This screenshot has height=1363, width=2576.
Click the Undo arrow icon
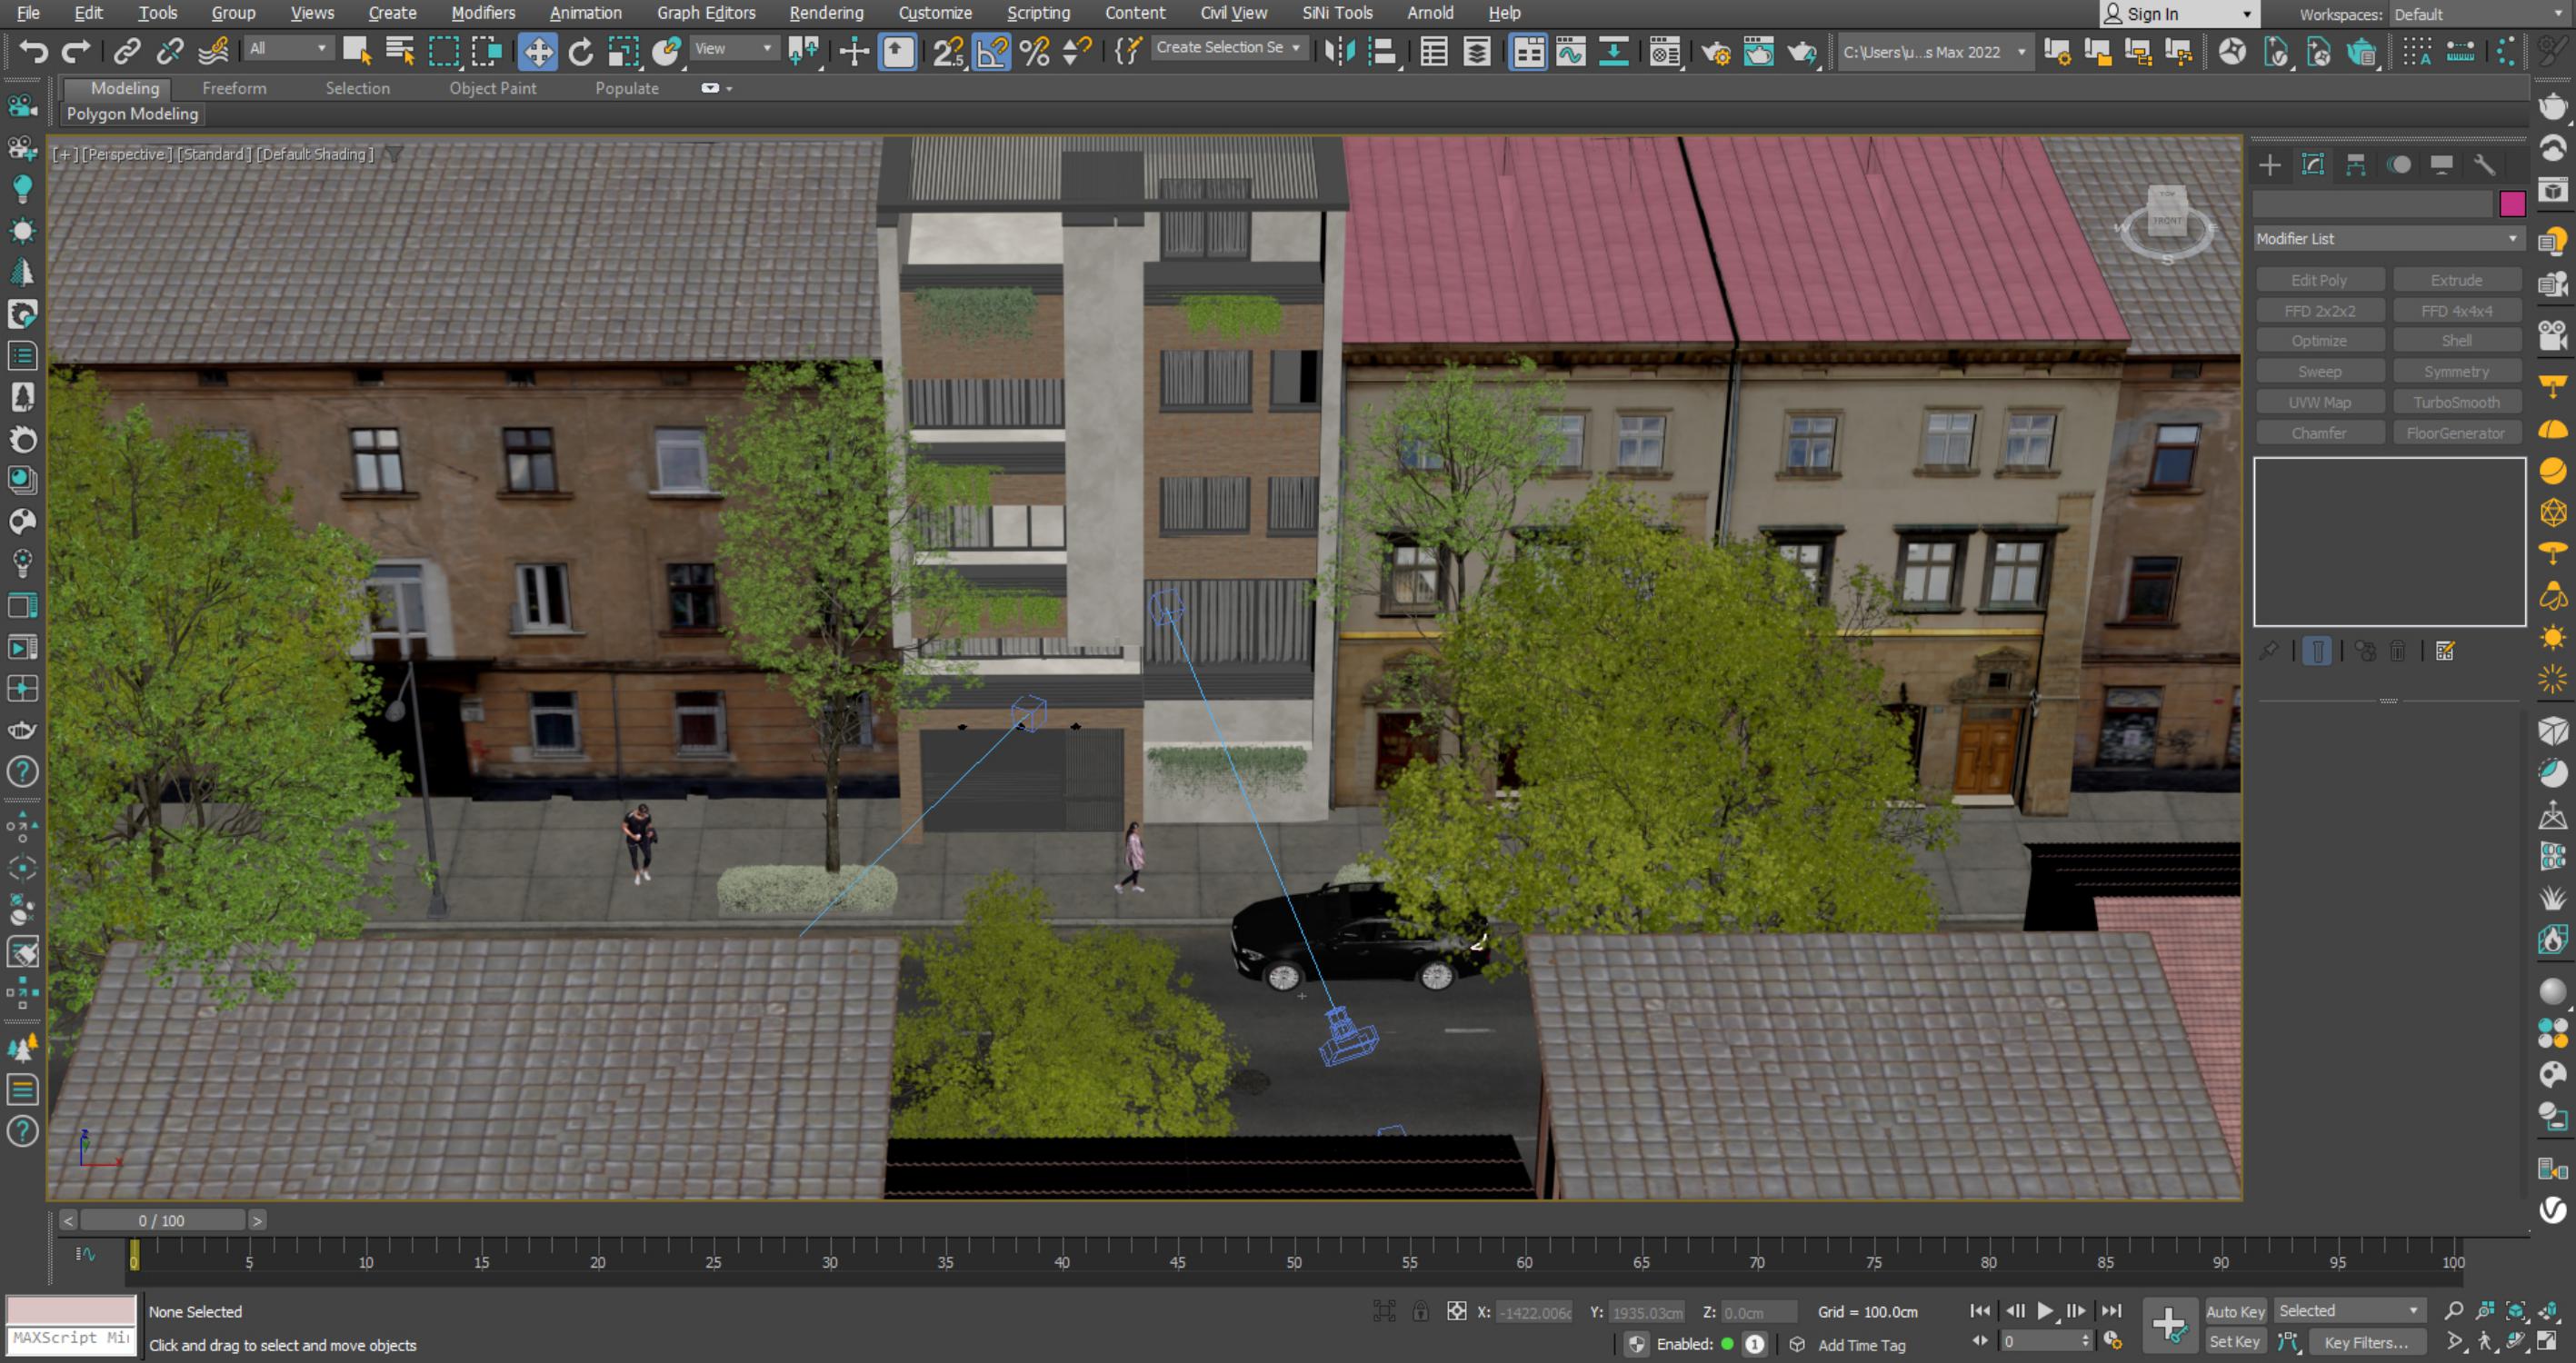click(x=33, y=51)
